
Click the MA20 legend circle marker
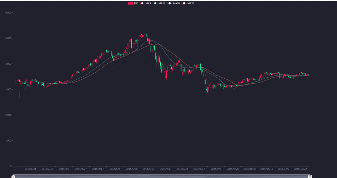coord(170,3)
